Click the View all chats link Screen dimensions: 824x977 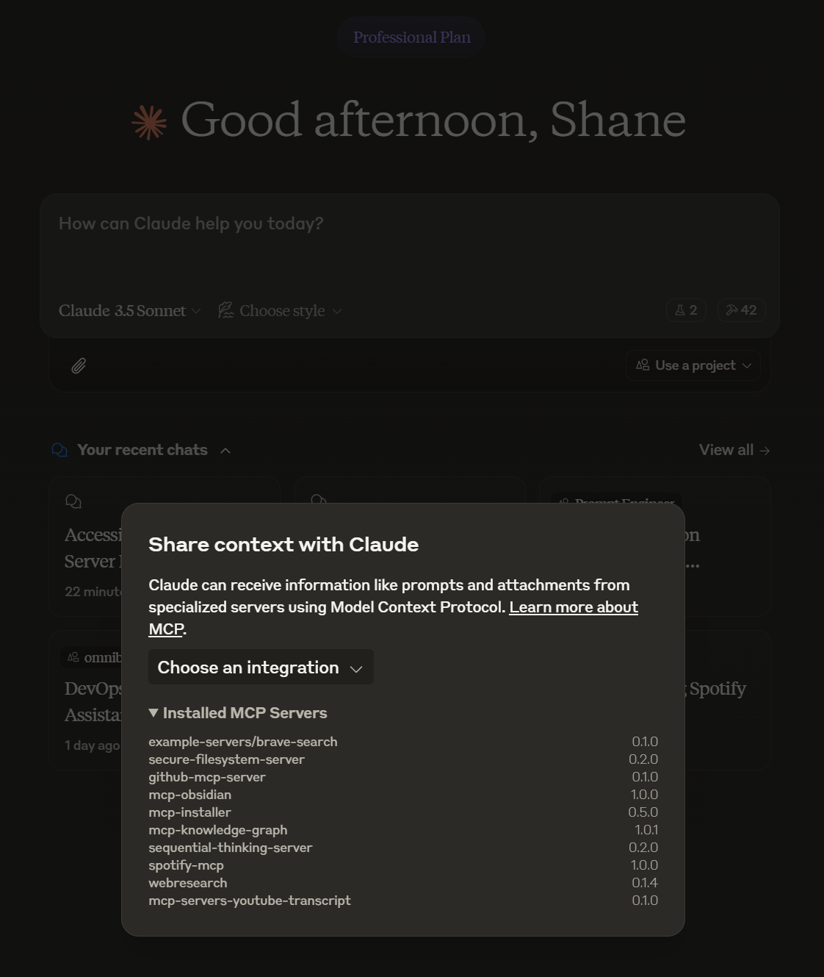[734, 450]
